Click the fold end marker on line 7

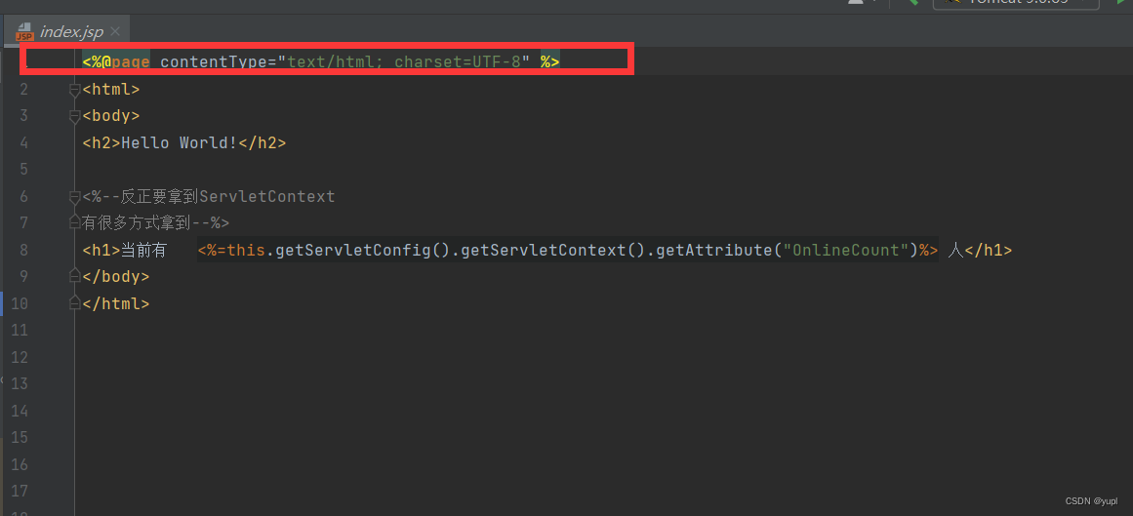pos(74,222)
